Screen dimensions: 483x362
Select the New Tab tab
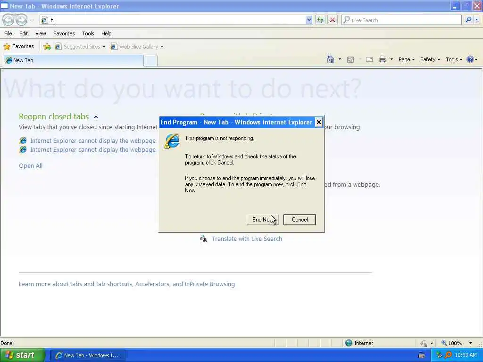[73, 60]
